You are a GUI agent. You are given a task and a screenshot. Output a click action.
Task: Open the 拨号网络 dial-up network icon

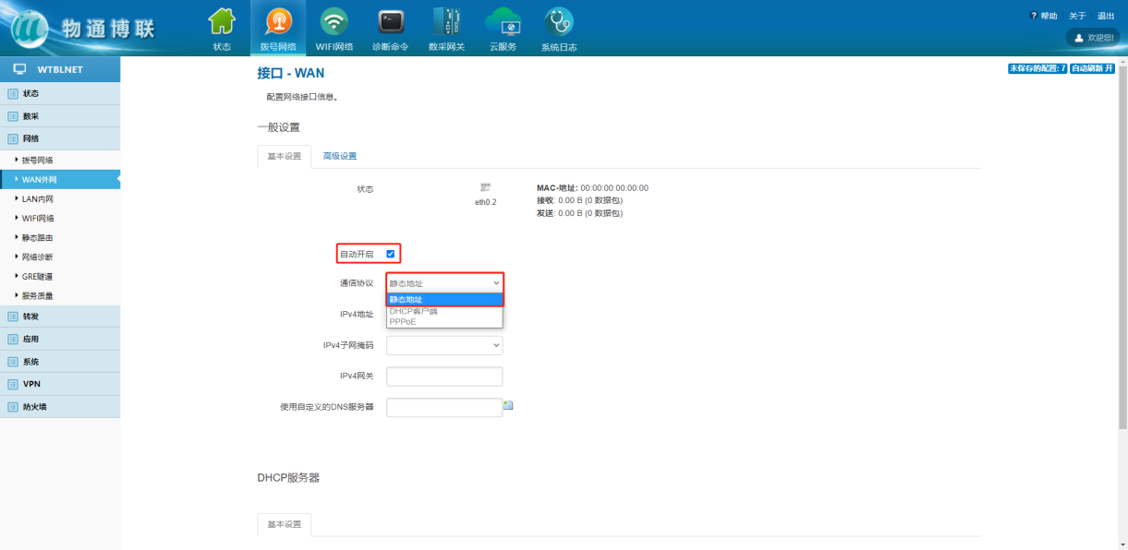pos(278,22)
